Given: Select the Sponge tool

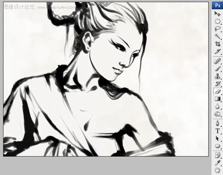Looking at the screenshot, I should point(217,114).
